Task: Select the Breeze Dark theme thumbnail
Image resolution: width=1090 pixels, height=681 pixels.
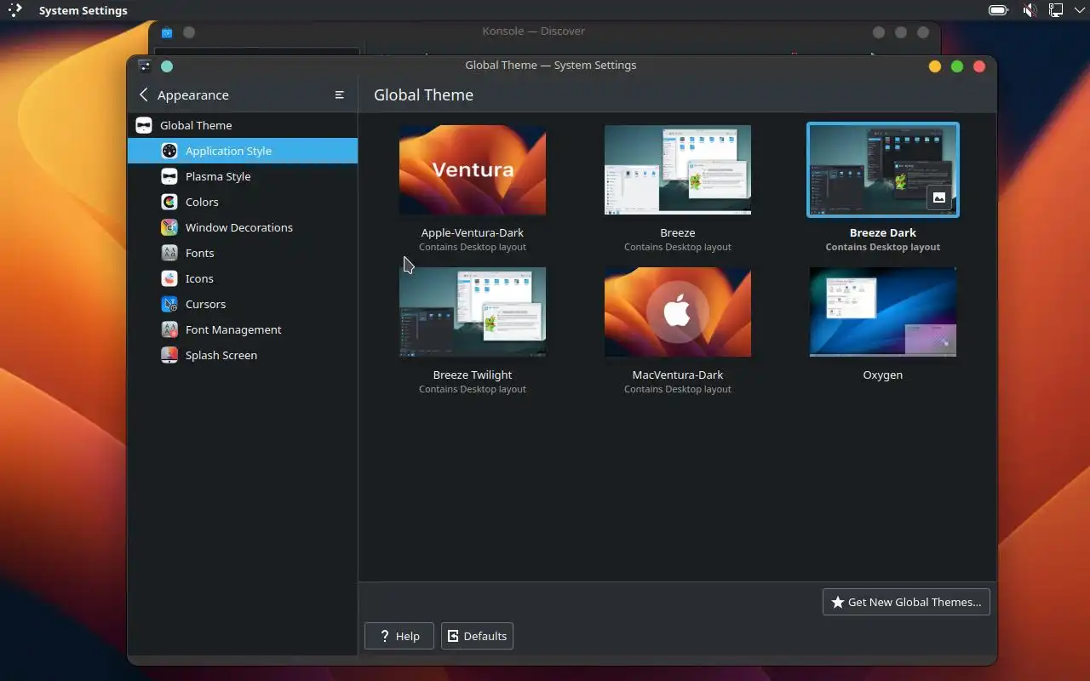Action: click(883, 170)
